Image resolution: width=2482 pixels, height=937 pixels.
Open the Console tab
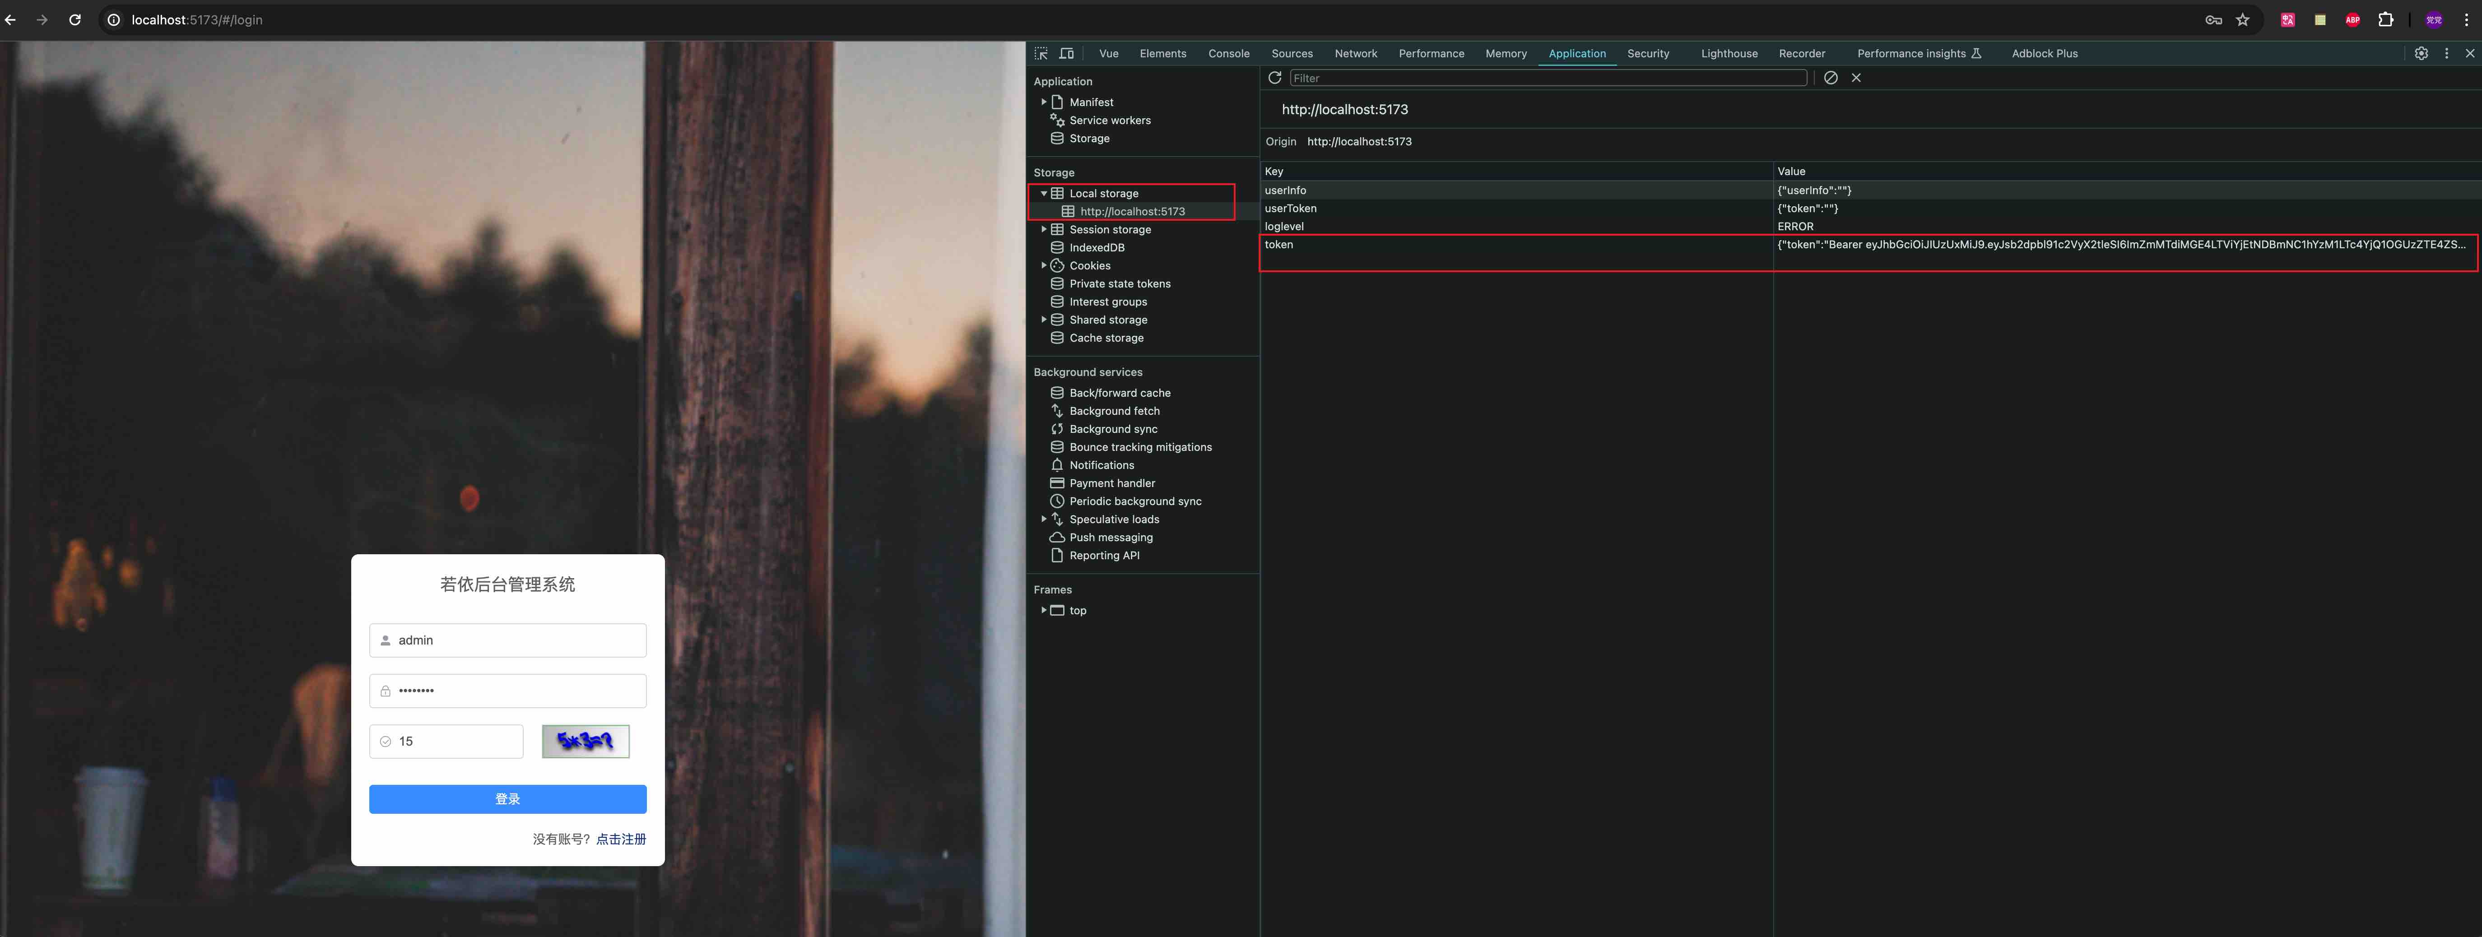point(1228,54)
